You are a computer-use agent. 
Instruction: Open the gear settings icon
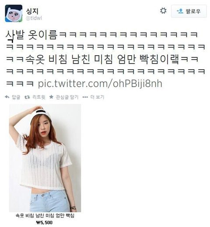click(x=163, y=11)
